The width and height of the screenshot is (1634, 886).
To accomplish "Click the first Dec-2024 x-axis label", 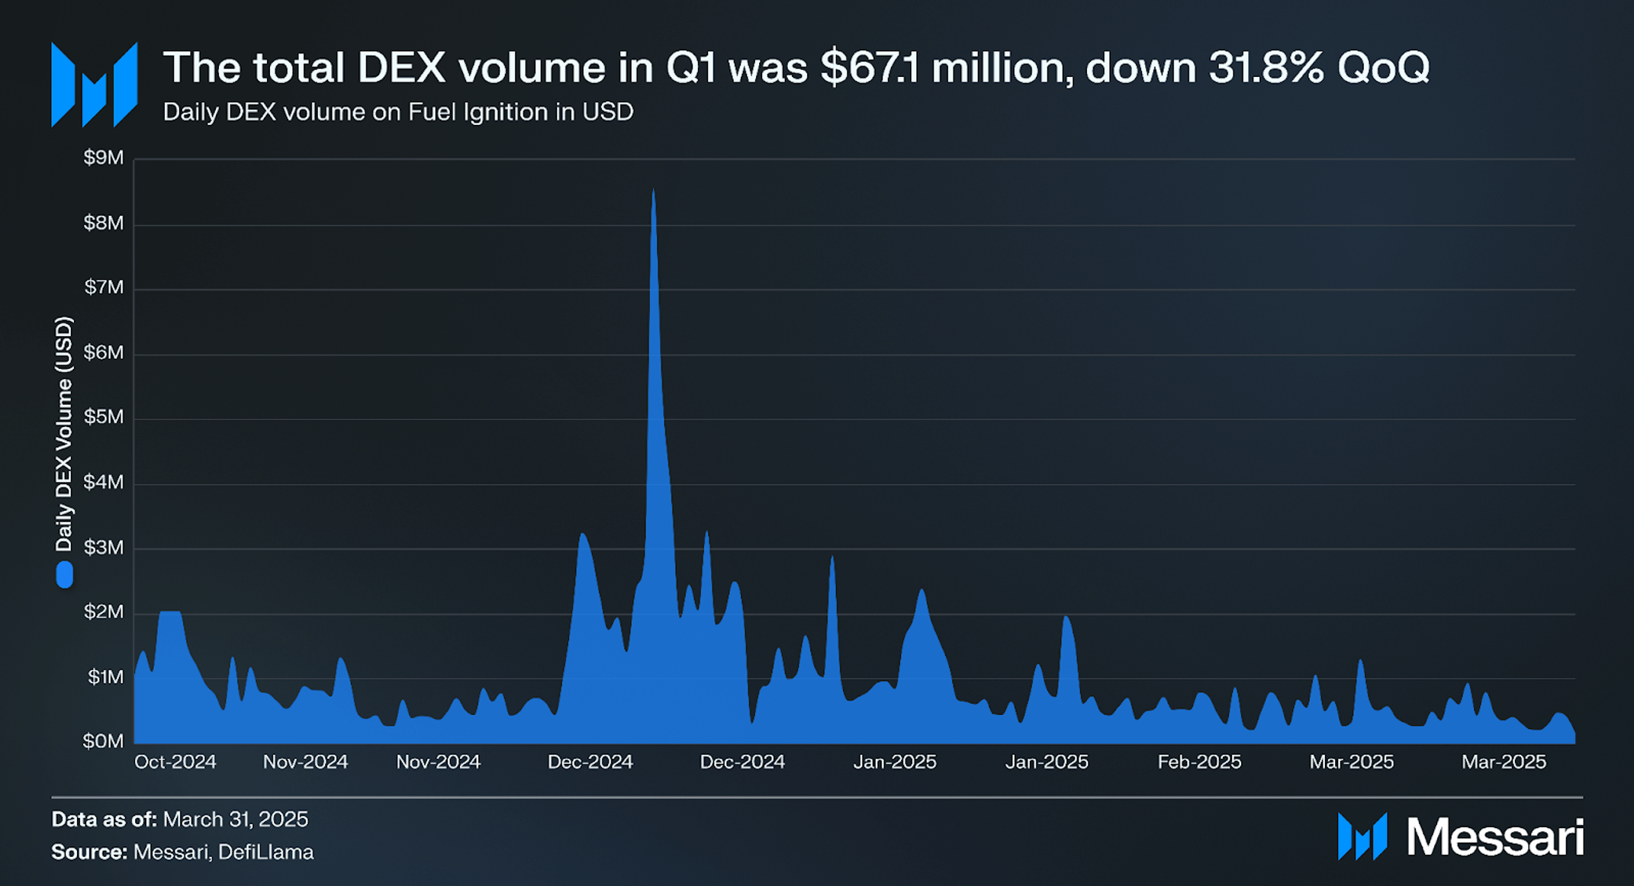I will 590,762.
